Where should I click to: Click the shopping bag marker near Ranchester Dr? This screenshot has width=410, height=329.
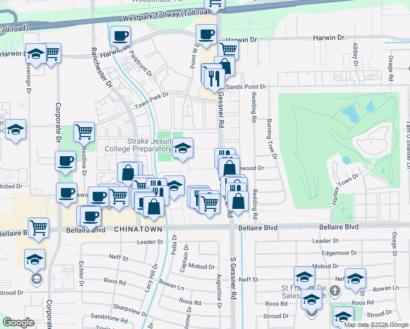pos(128,173)
